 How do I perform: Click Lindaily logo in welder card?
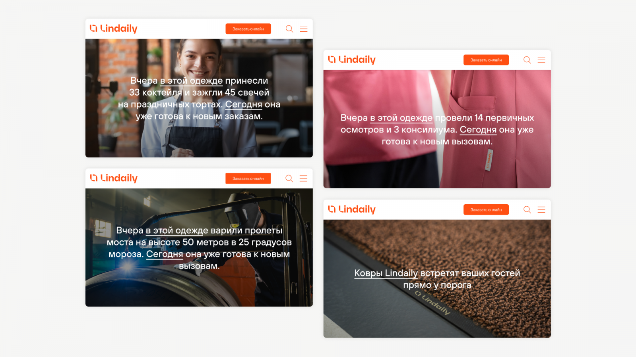113,178
